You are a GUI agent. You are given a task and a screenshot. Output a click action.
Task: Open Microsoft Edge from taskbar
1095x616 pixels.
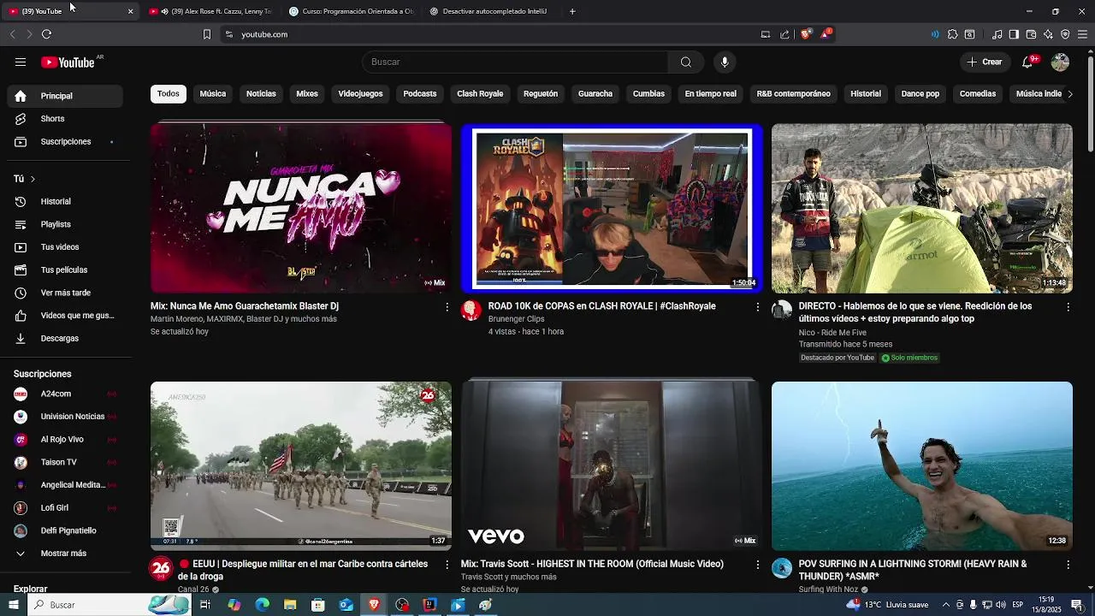tap(262, 605)
